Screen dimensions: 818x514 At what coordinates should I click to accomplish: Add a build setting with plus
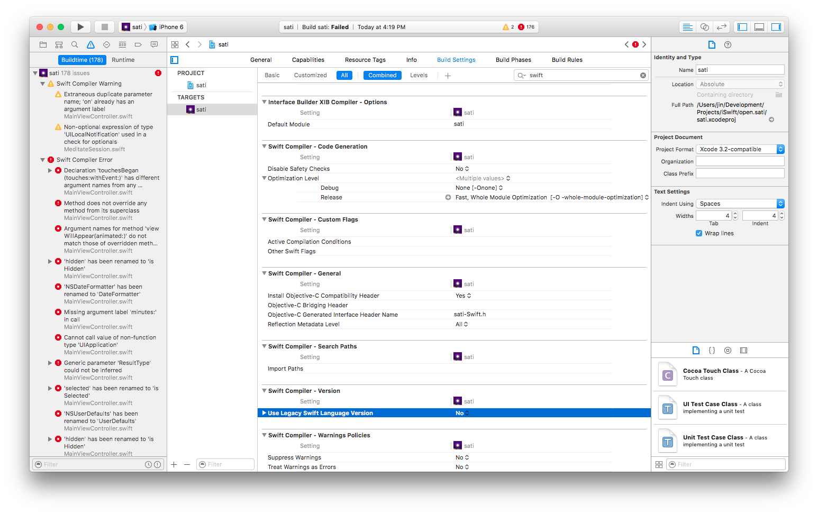pos(448,76)
